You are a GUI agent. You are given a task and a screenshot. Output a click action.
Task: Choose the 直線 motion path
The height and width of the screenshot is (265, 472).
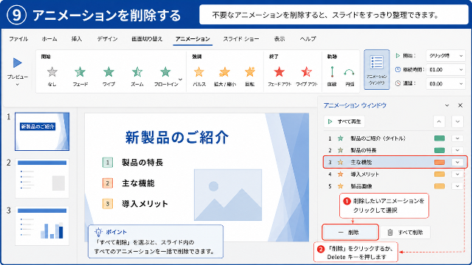[332, 72]
